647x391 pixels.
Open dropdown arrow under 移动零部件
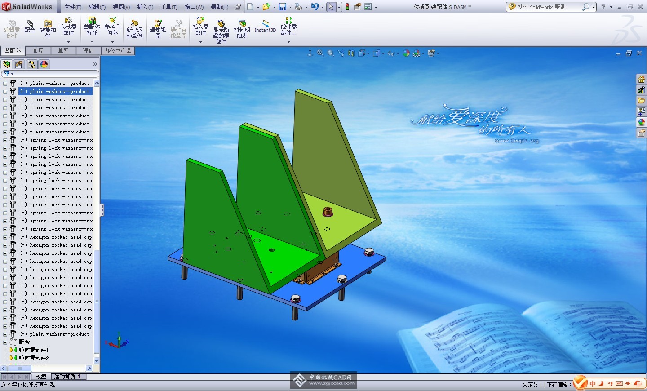coord(68,42)
